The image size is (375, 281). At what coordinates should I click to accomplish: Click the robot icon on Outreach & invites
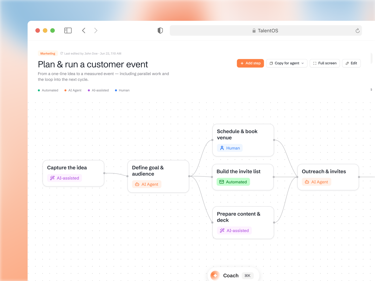pyautogui.click(x=307, y=182)
